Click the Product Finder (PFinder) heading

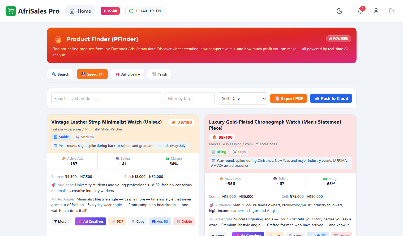pyautogui.click(x=102, y=39)
